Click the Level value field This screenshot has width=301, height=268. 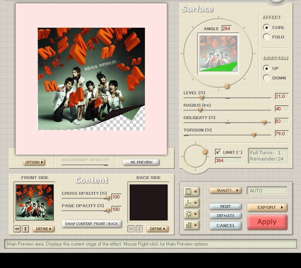282,96
